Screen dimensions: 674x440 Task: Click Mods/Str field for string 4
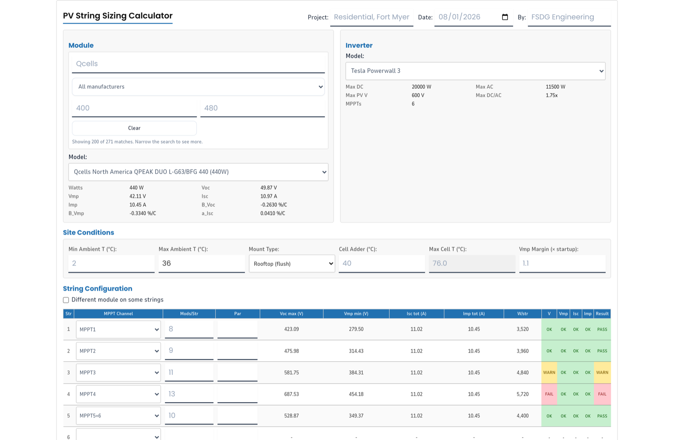point(189,394)
